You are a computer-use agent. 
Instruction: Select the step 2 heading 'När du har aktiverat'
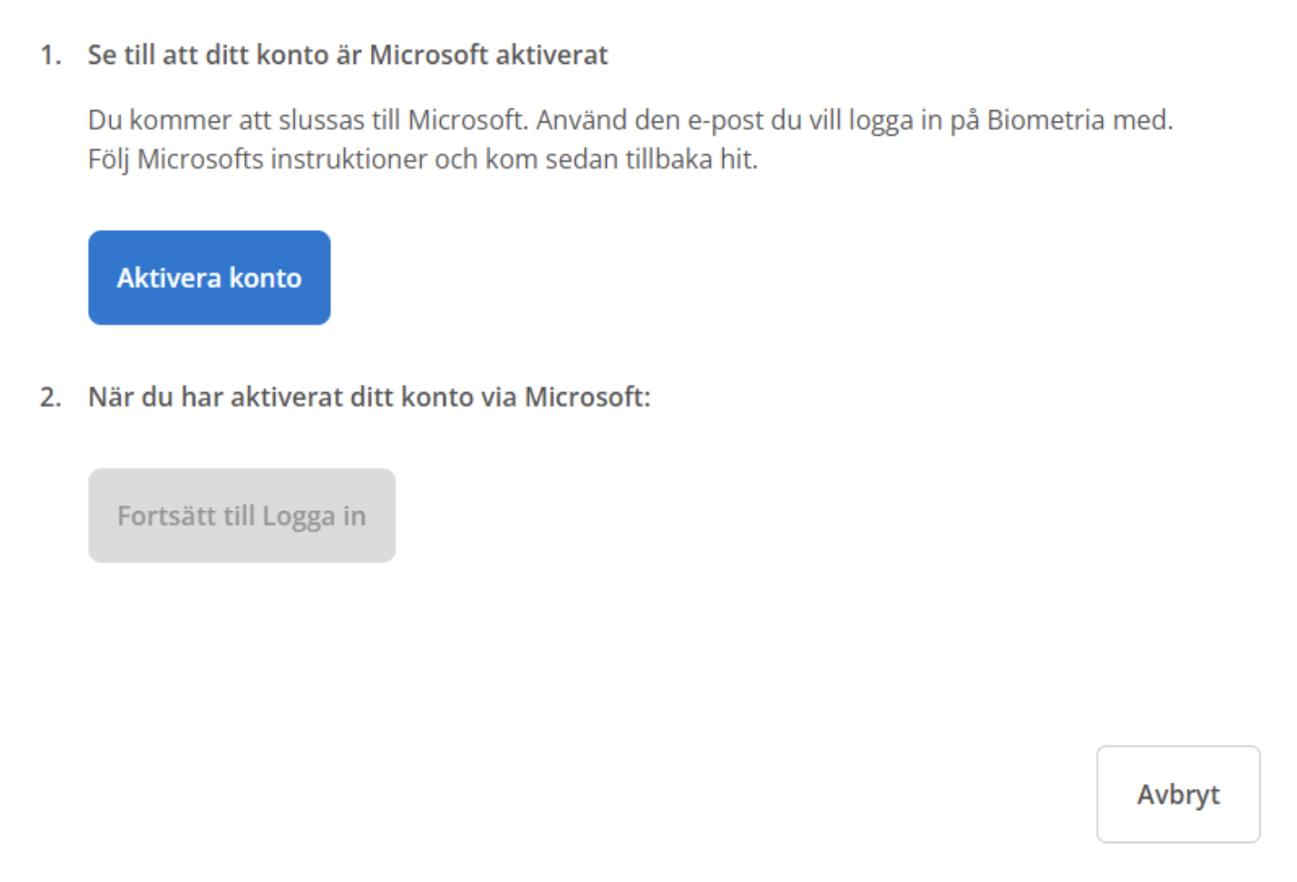click(369, 397)
